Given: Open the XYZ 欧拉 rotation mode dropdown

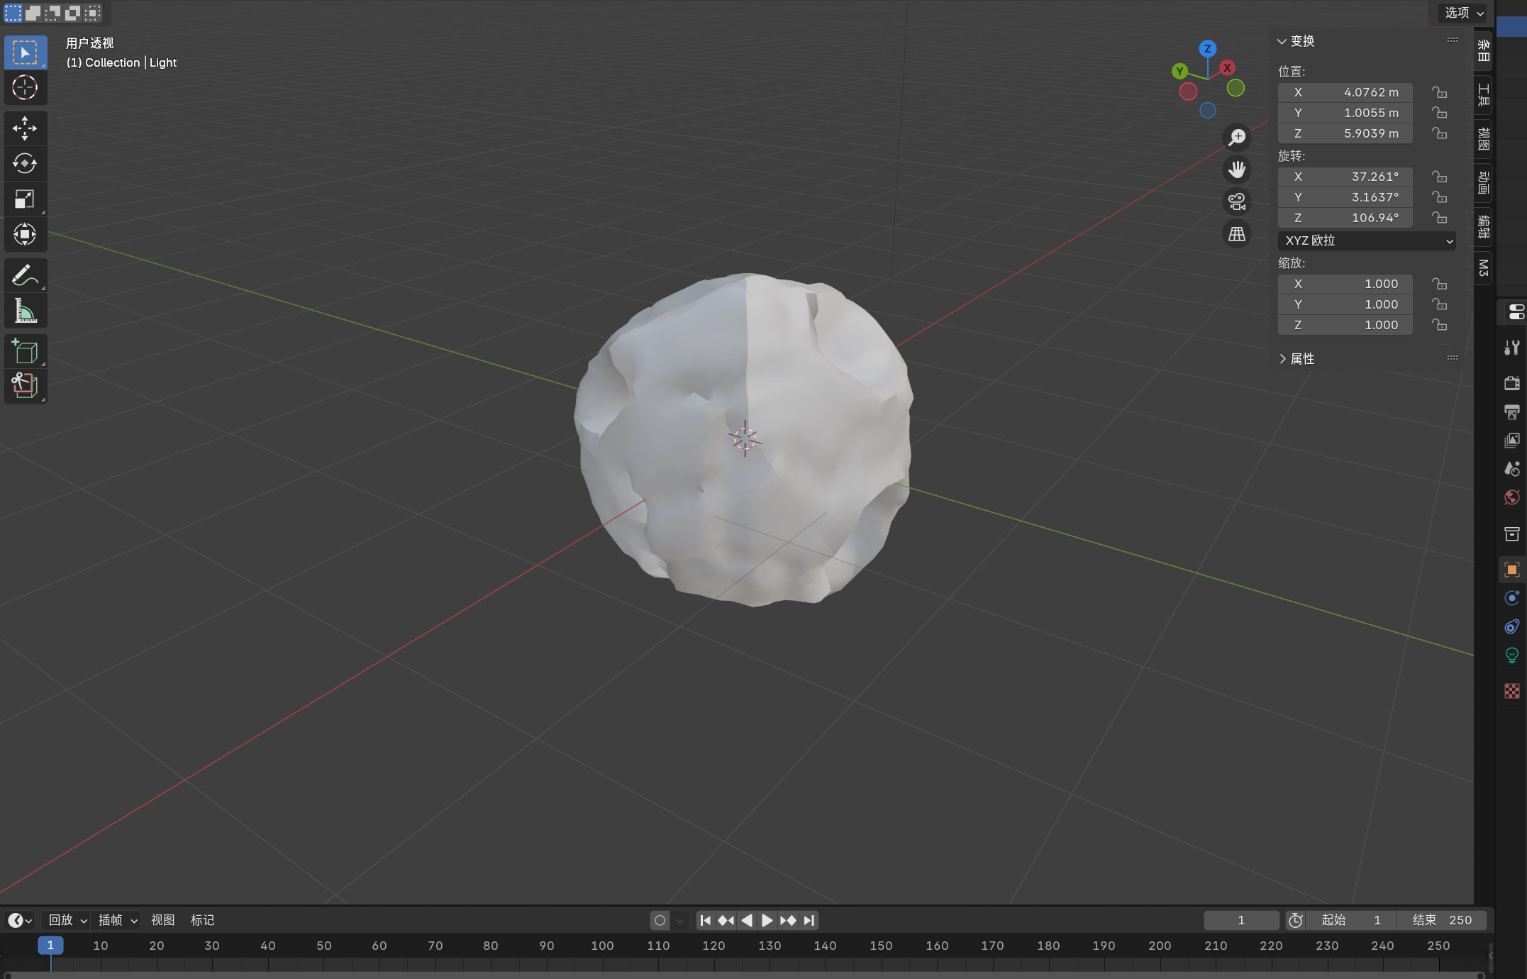Looking at the screenshot, I should click(x=1367, y=240).
